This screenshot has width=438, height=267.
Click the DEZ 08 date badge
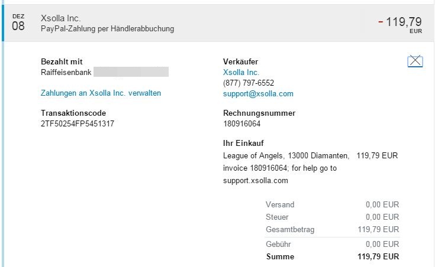tap(18, 23)
